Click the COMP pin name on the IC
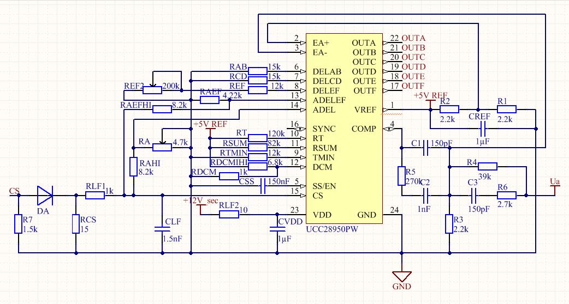This screenshot has width=569, height=304. 364,129
